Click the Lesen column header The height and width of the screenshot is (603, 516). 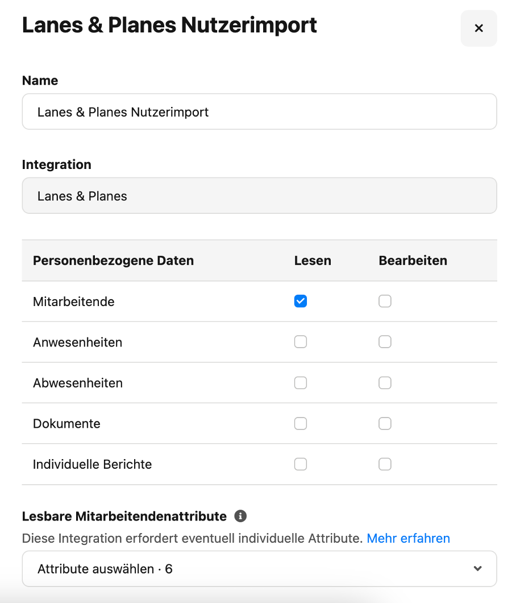click(x=313, y=261)
